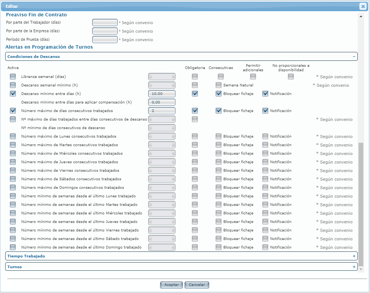Uncheck Obligatoria for Descanso mínimo entre días (h)
Viewport: 370px width, 293px height.
click(195, 93)
